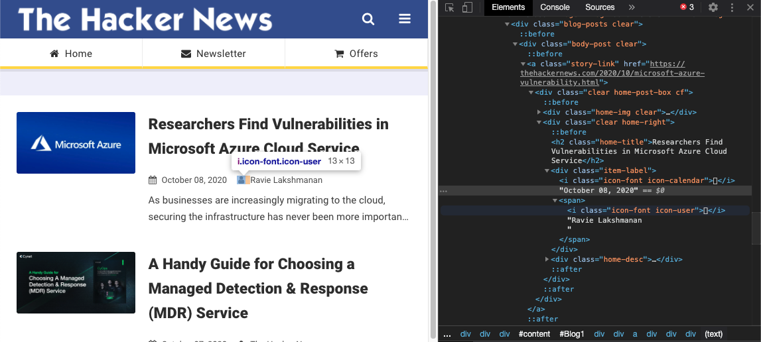Go to Newsletter navigation item

(x=214, y=54)
